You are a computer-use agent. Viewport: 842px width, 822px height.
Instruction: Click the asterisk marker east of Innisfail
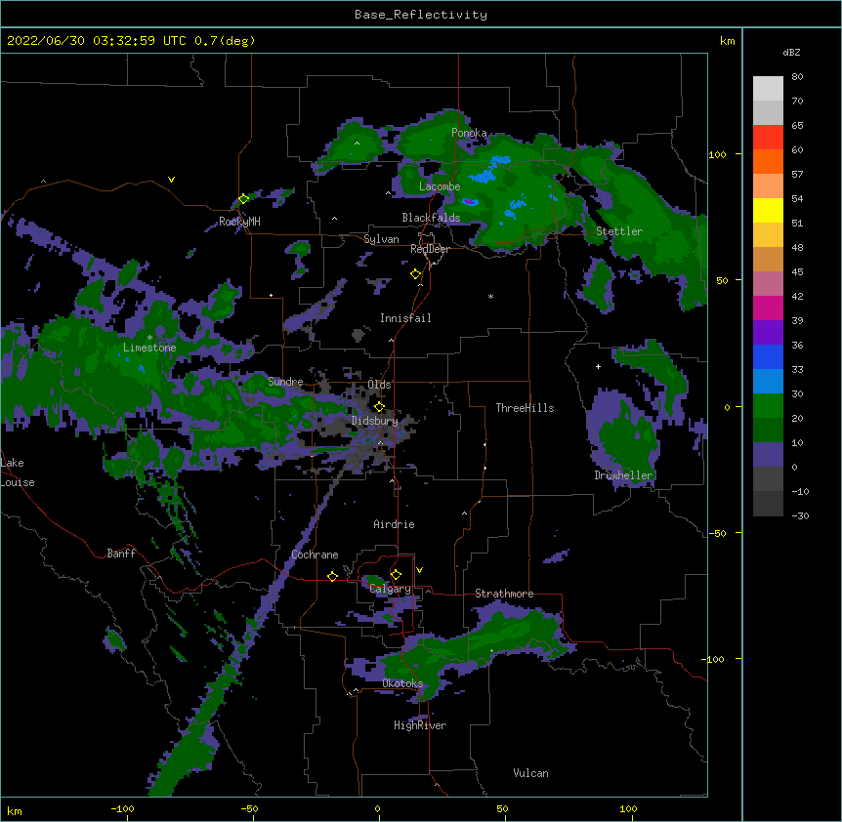pos(490,297)
